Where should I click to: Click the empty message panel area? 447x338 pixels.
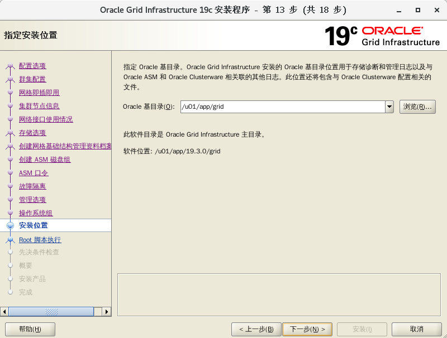(x=279, y=294)
